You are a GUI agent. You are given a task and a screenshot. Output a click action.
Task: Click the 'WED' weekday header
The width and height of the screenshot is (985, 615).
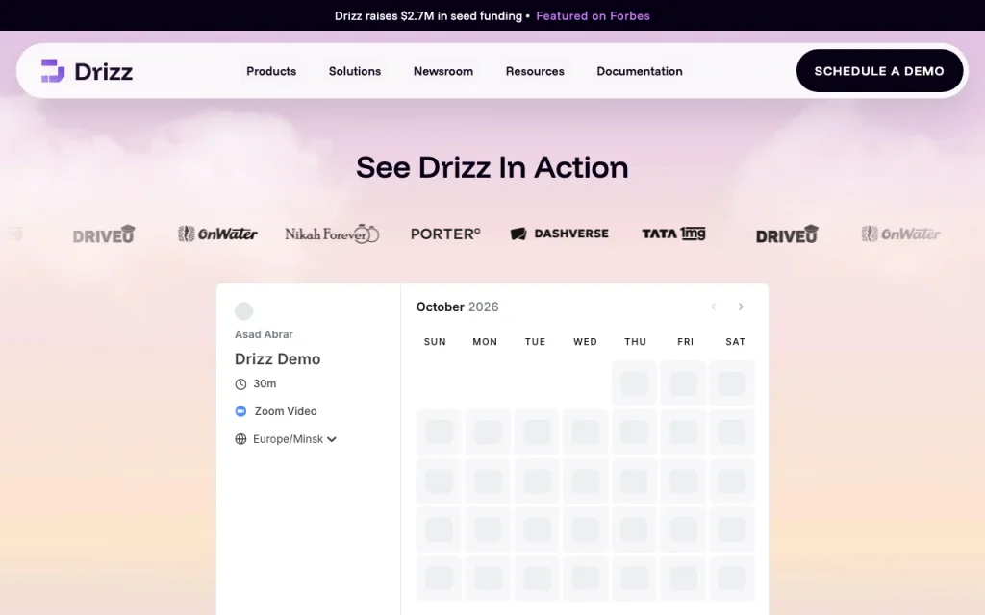click(586, 342)
